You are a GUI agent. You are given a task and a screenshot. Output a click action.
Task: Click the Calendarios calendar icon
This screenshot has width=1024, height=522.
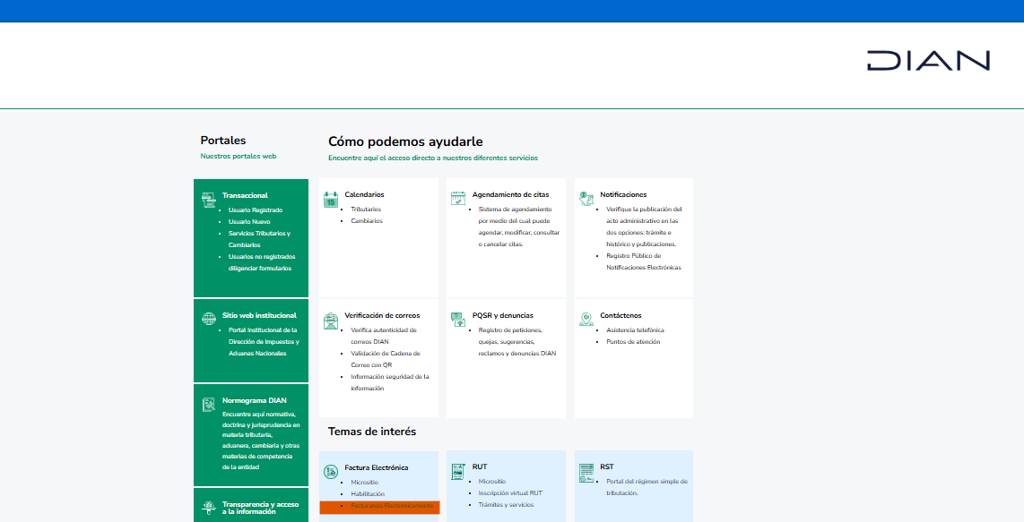pyautogui.click(x=331, y=199)
